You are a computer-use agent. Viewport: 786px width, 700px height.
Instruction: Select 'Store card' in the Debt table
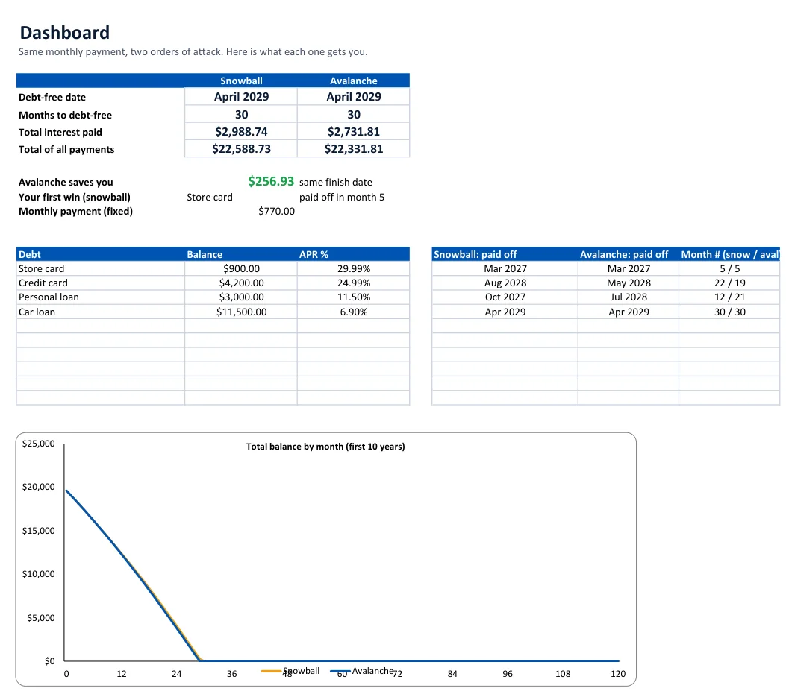click(41, 269)
